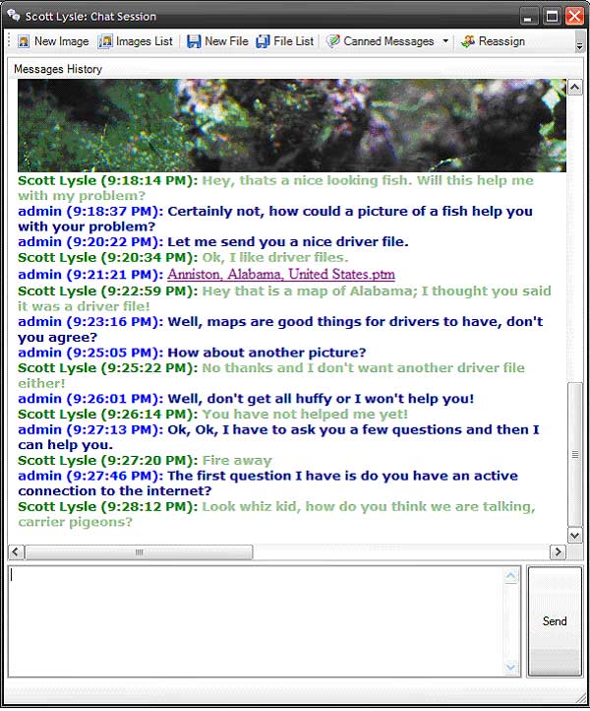Click the horizontal scroll right arrow
Screen dimensions: 590x711
pos(558,551)
